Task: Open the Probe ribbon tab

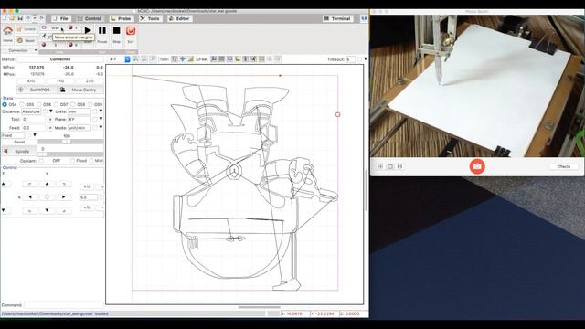Action: 121,18
